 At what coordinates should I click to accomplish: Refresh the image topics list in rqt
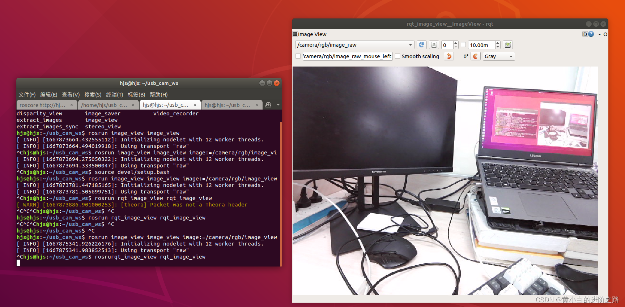coord(421,45)
